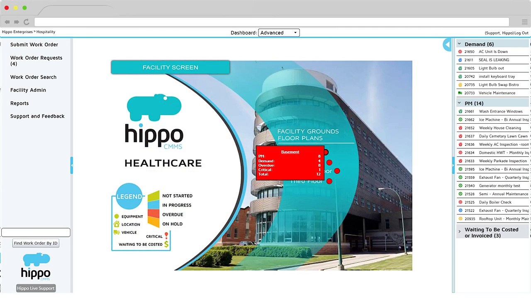Click the left sidebar collapse handle

click(72, 165)
